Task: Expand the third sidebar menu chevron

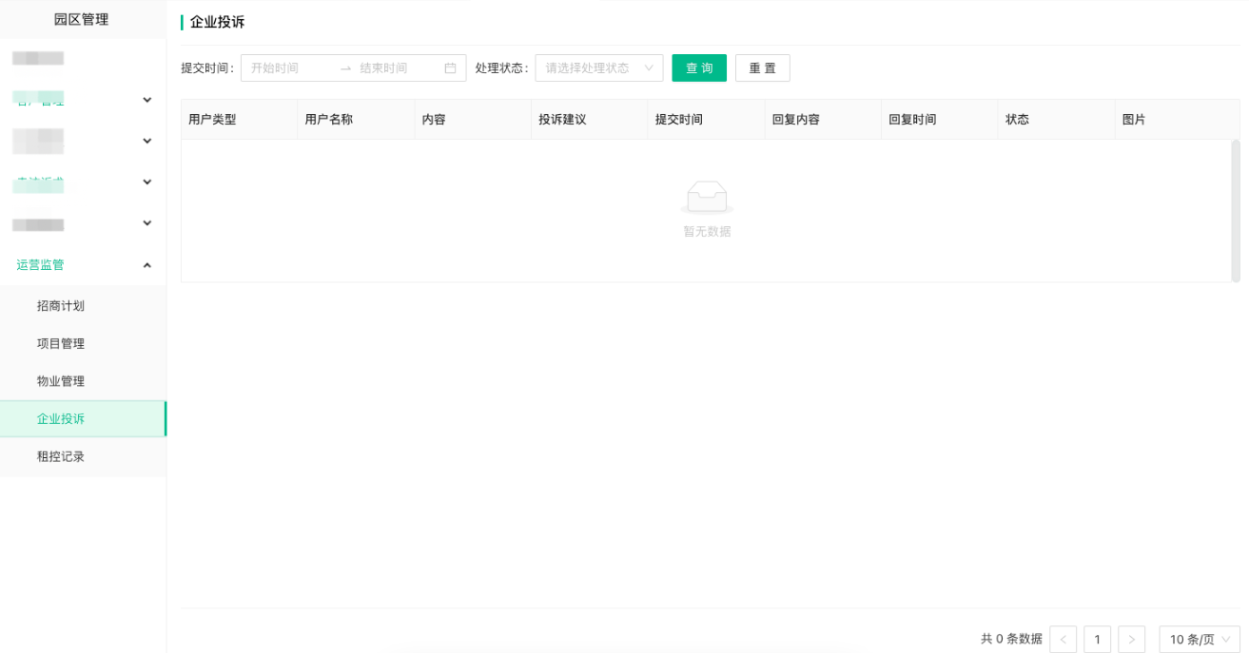Action: pos(147,182)
